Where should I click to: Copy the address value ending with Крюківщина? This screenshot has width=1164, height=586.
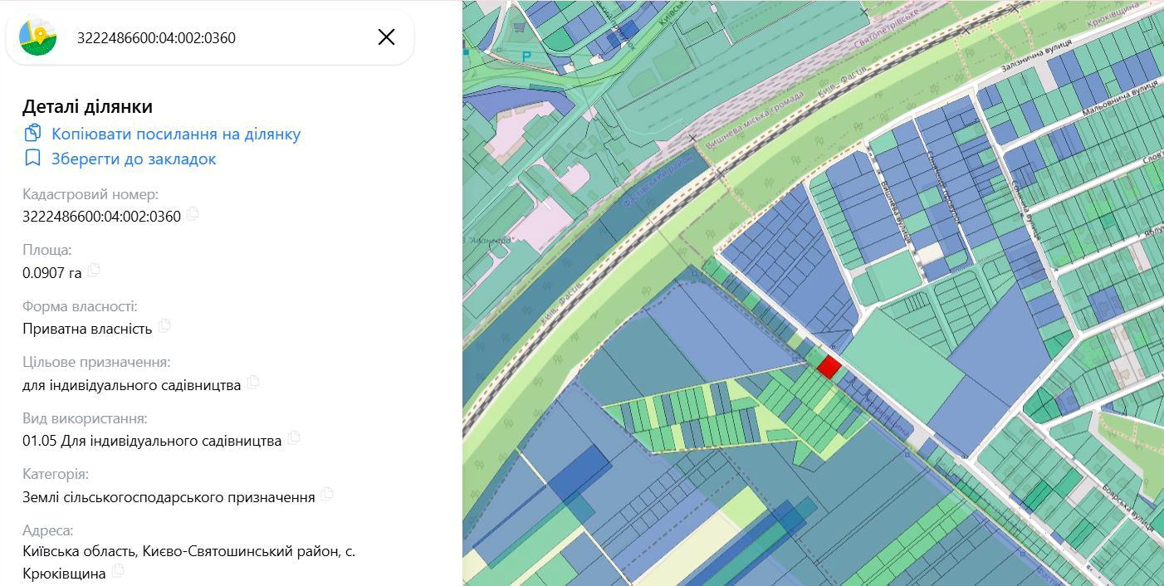point(118,571)
